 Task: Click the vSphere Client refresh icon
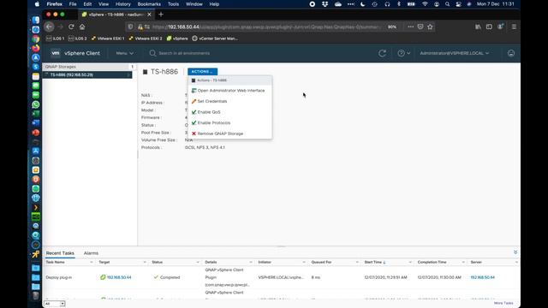click(383, 53)
